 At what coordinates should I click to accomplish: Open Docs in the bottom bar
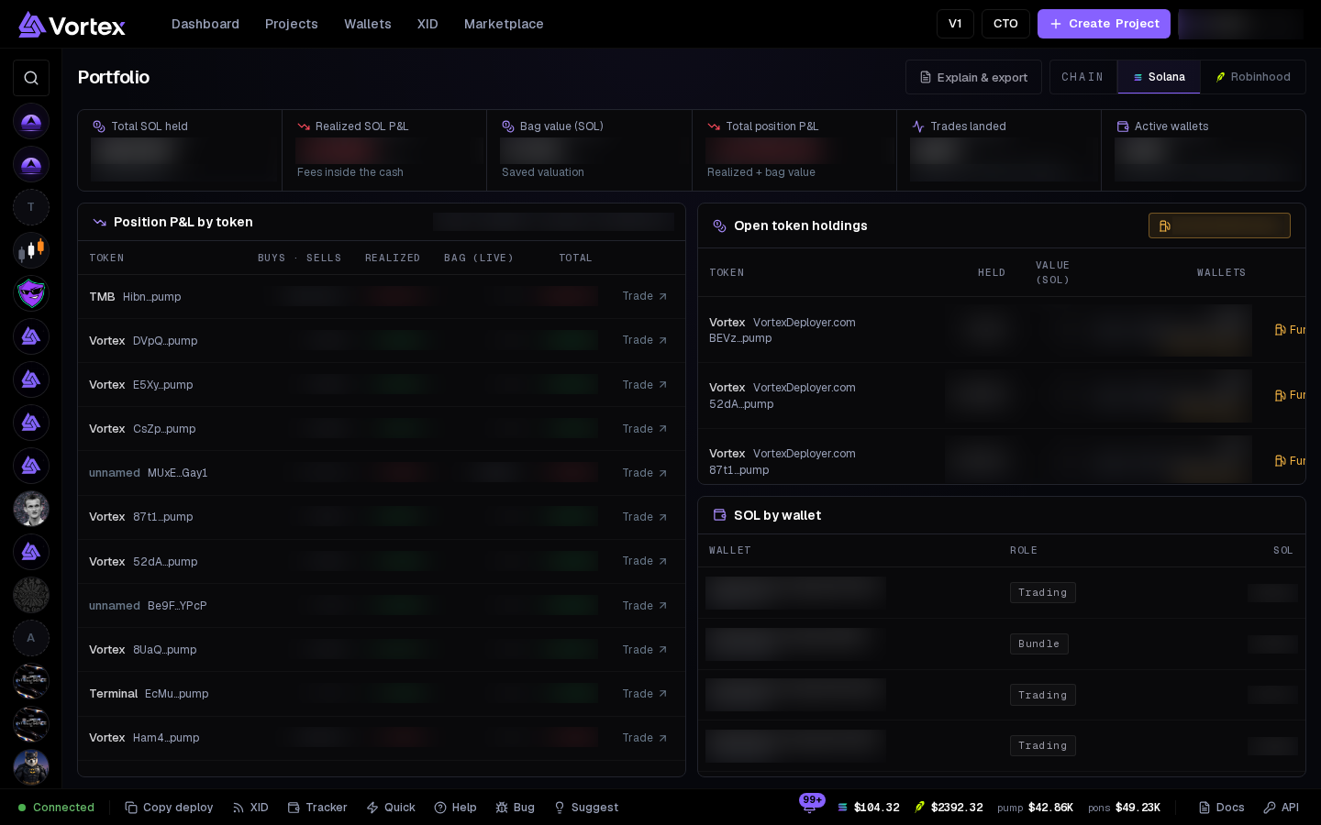pyautogui.click(x=1221, y=808)
